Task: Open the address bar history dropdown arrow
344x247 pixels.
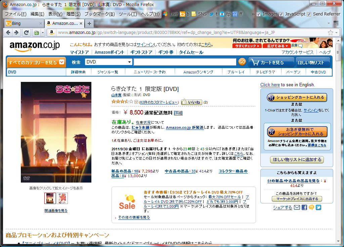Action: pyautogui.click(x=336, y=33)
